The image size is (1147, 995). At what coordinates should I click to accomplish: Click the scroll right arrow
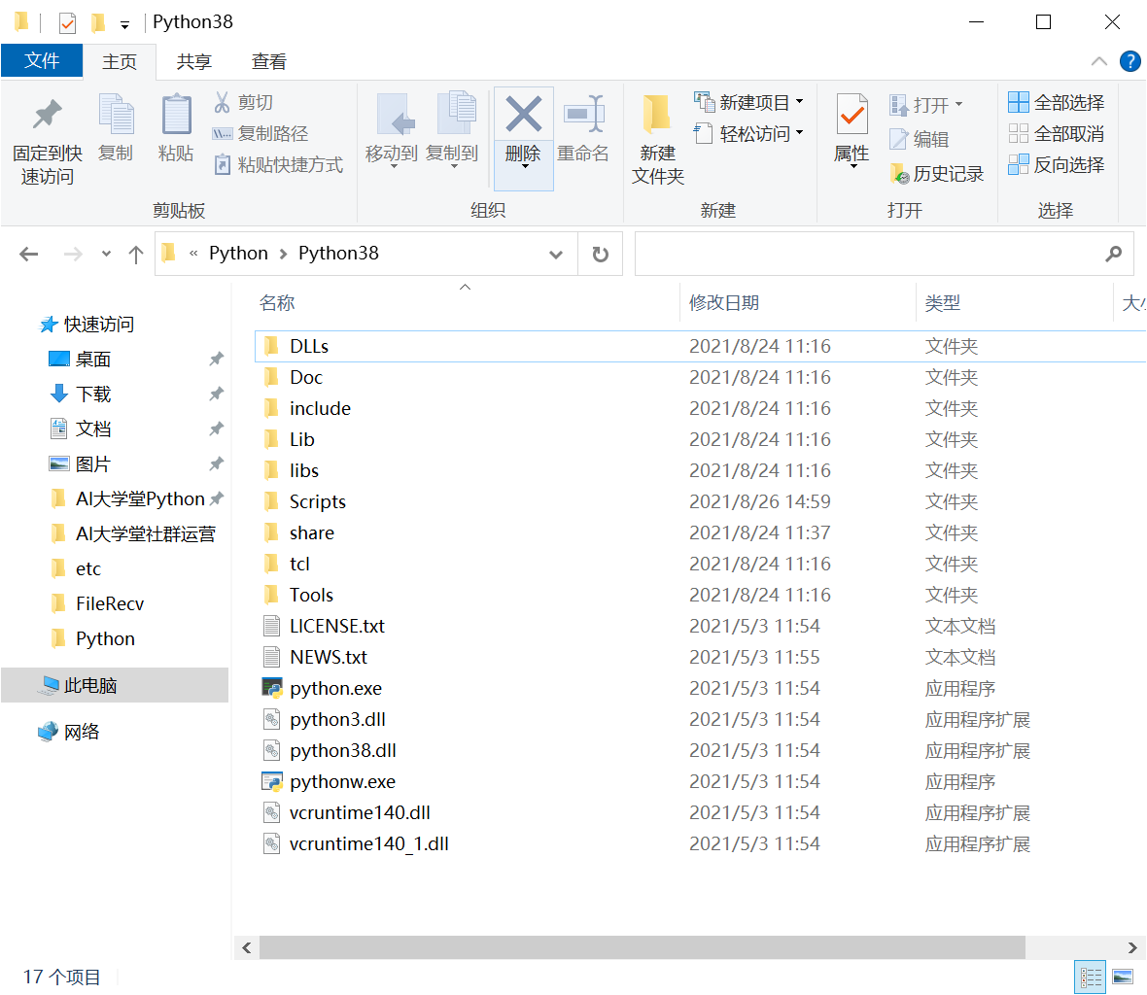1132,947
